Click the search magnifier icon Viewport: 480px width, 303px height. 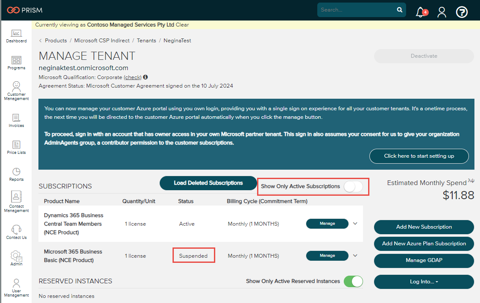[x=399, y=10]
